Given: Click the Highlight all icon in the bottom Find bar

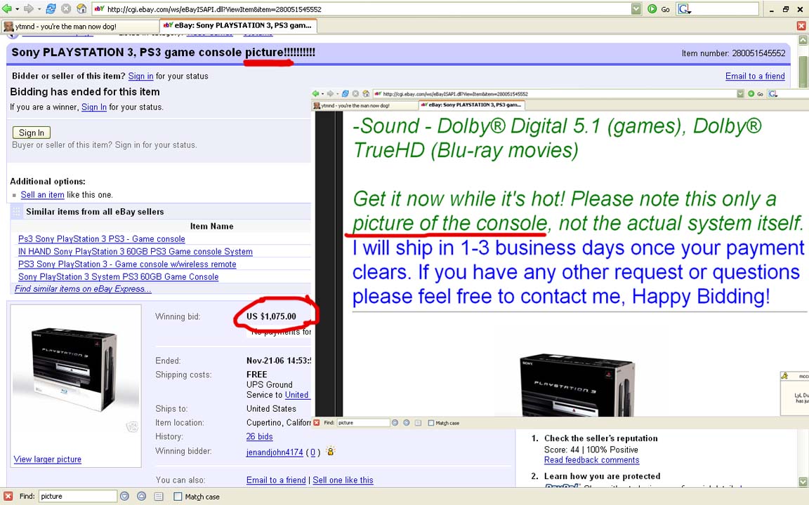Looking at the screenshot, I should (159, 497).
